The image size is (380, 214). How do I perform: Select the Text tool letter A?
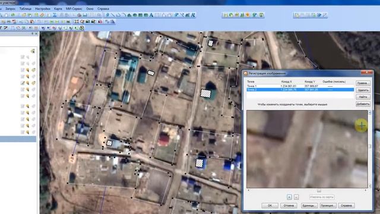pyautogui.click(x=151, y=15)
